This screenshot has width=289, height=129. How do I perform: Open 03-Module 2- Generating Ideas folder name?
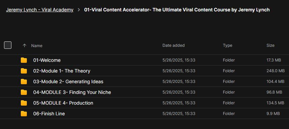68,82
